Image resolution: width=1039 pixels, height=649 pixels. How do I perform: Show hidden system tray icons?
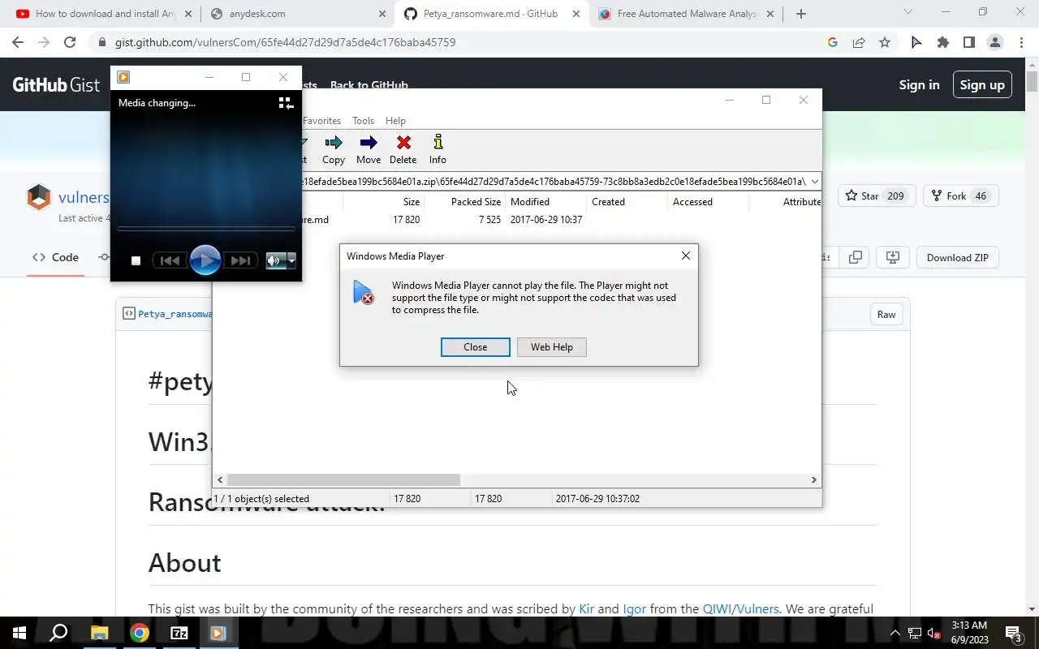[895, 633]
